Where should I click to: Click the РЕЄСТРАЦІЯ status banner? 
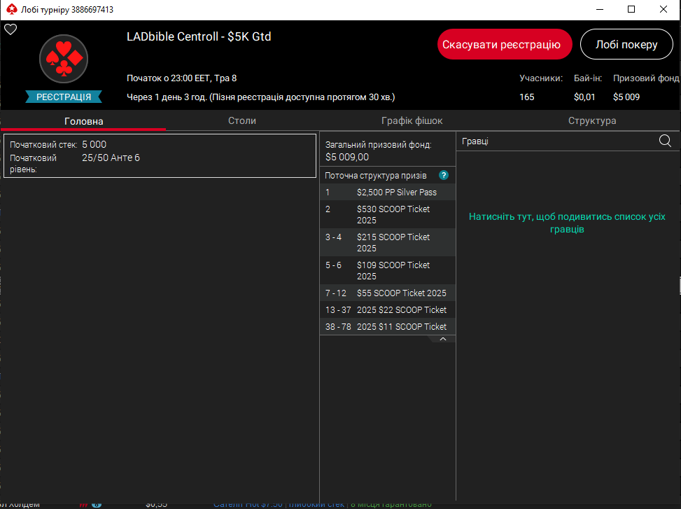[64, 97]
